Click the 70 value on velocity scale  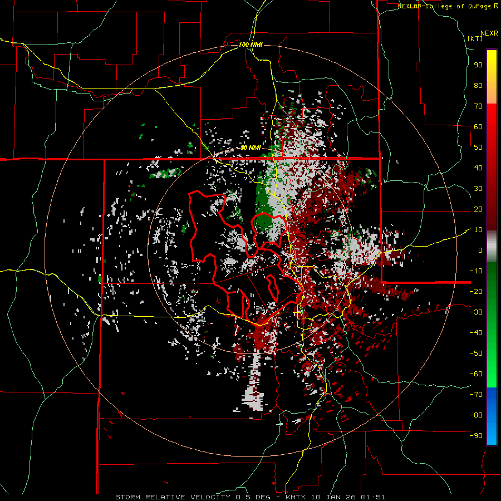click(478, 106)
